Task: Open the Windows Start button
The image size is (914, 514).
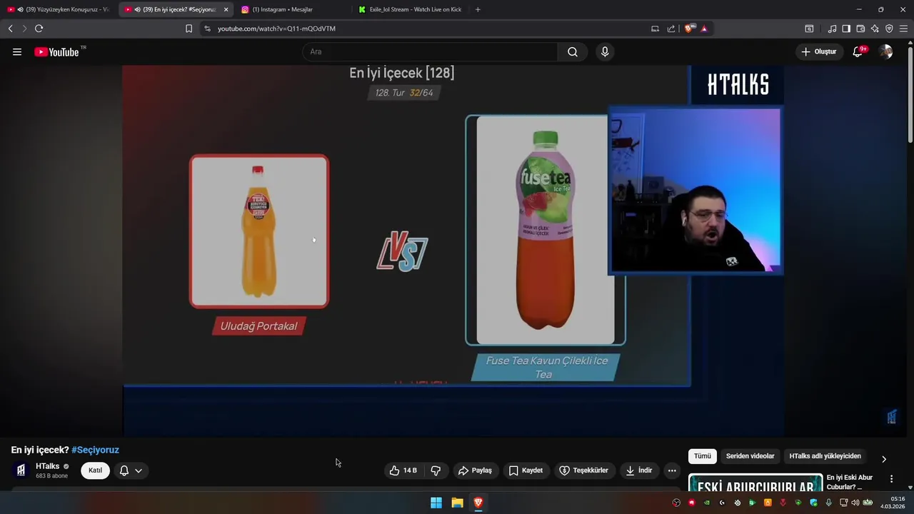Action: pos(436,503)
